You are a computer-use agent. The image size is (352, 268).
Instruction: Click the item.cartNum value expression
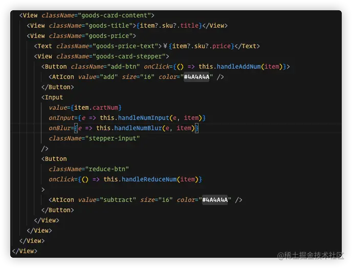tap(96, 108)
